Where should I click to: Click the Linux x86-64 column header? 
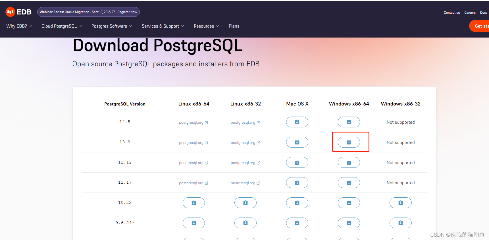click(x=194, y=104)
